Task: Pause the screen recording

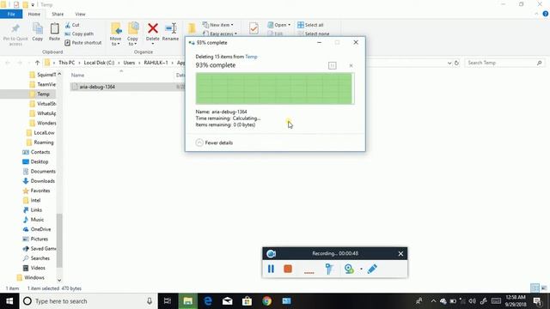Action: pos(272,269)
